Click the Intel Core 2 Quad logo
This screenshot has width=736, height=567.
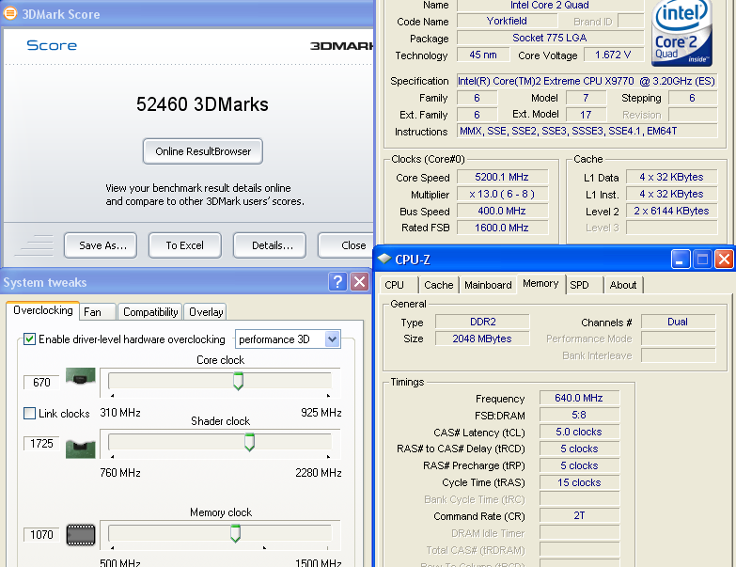click(x=682, y=33)
